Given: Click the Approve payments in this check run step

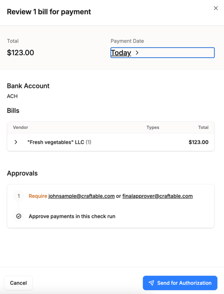Looking at the screenshot, I should tap(72, 216).
